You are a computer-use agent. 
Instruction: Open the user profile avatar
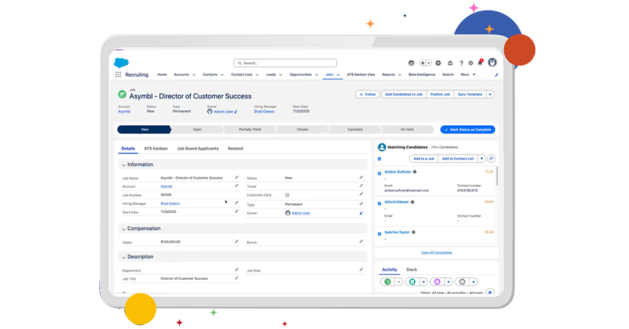492,63
